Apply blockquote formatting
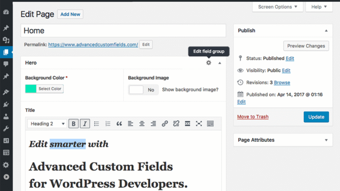The image size is (340, 191). pos(119,124)
